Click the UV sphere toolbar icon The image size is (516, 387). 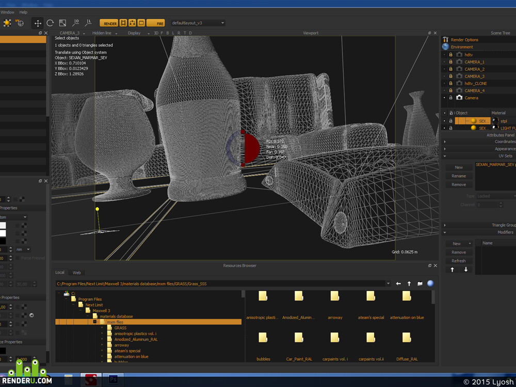point(20,23)
